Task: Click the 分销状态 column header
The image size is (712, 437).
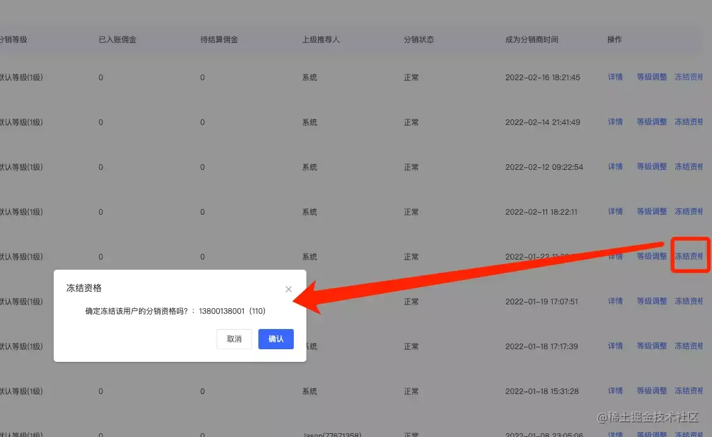Action: click(419, 40)
